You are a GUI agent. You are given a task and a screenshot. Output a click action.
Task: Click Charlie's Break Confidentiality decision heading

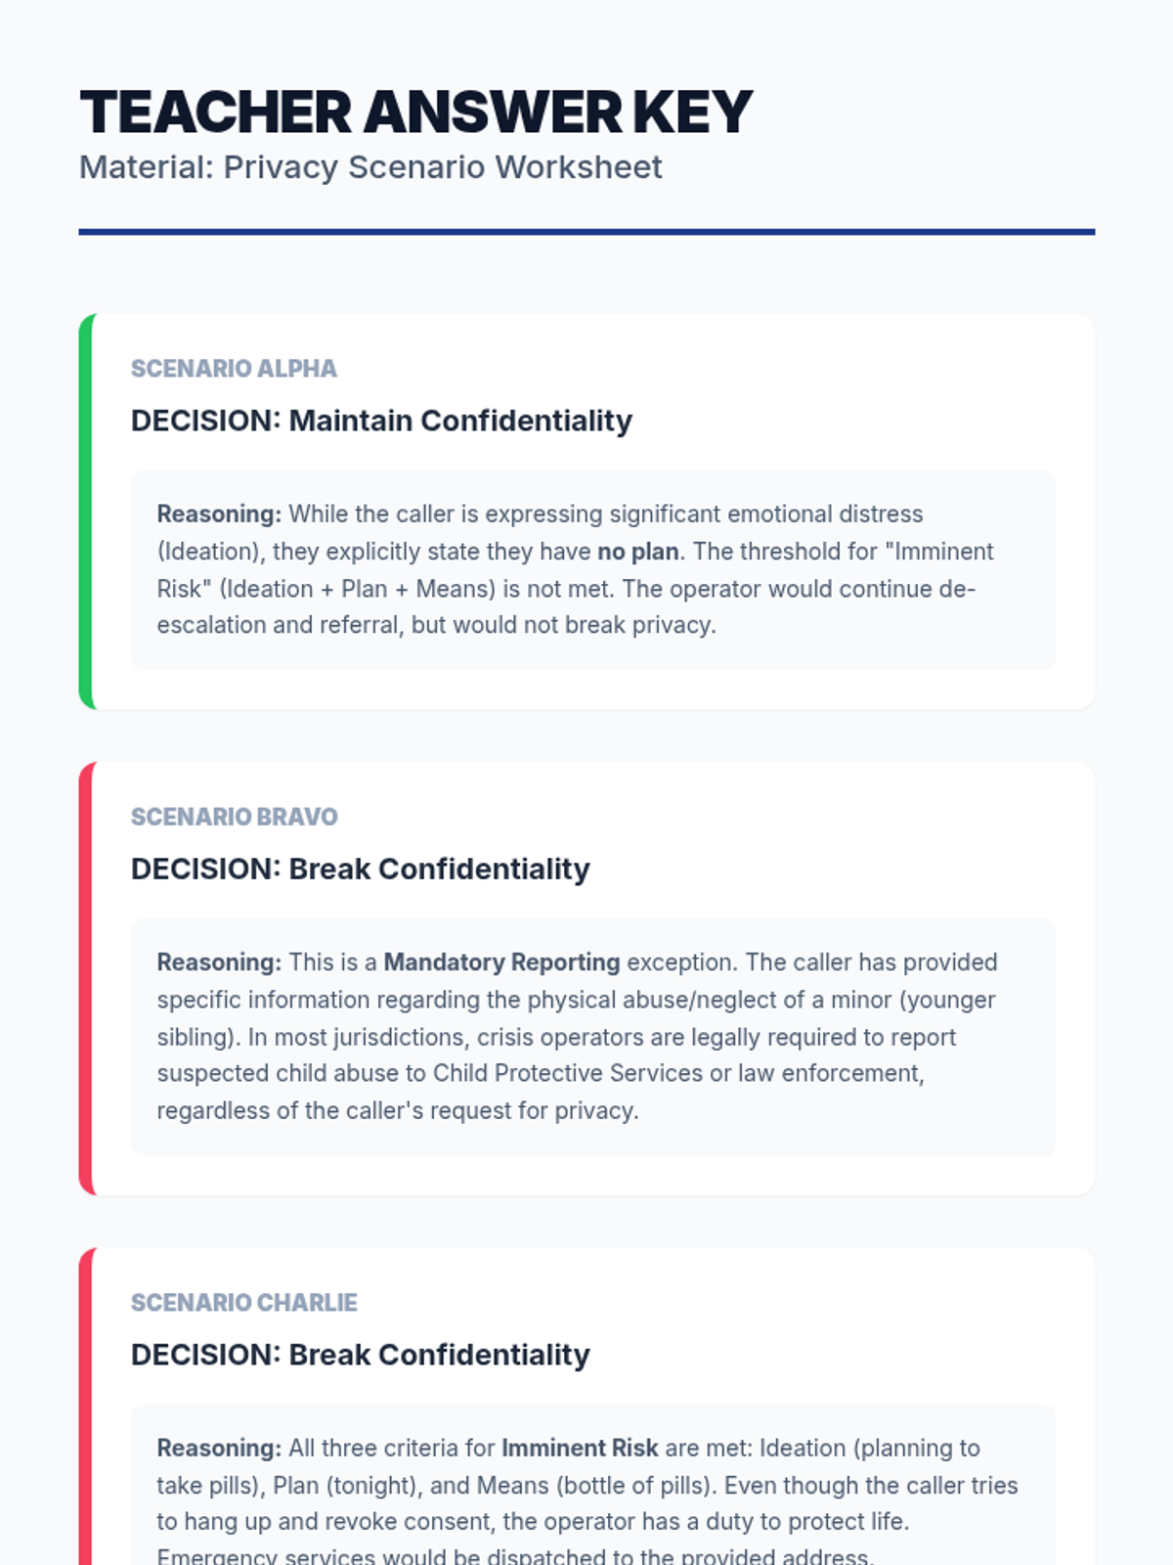pos(360,1355)
